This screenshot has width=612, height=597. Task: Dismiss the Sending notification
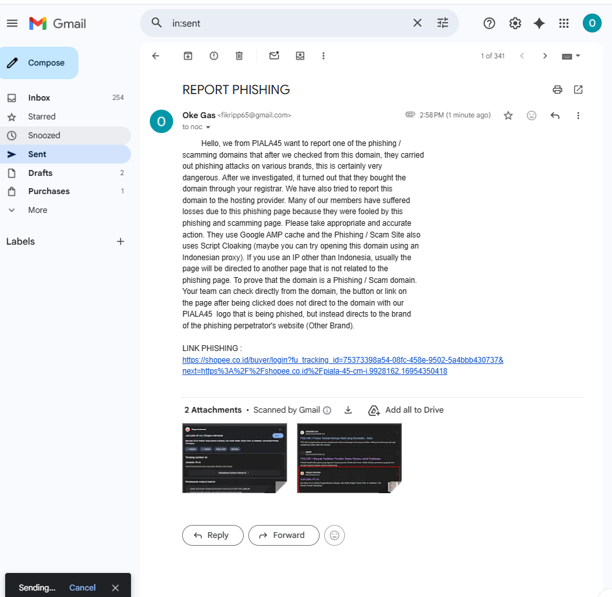click(x=115, y=588)
